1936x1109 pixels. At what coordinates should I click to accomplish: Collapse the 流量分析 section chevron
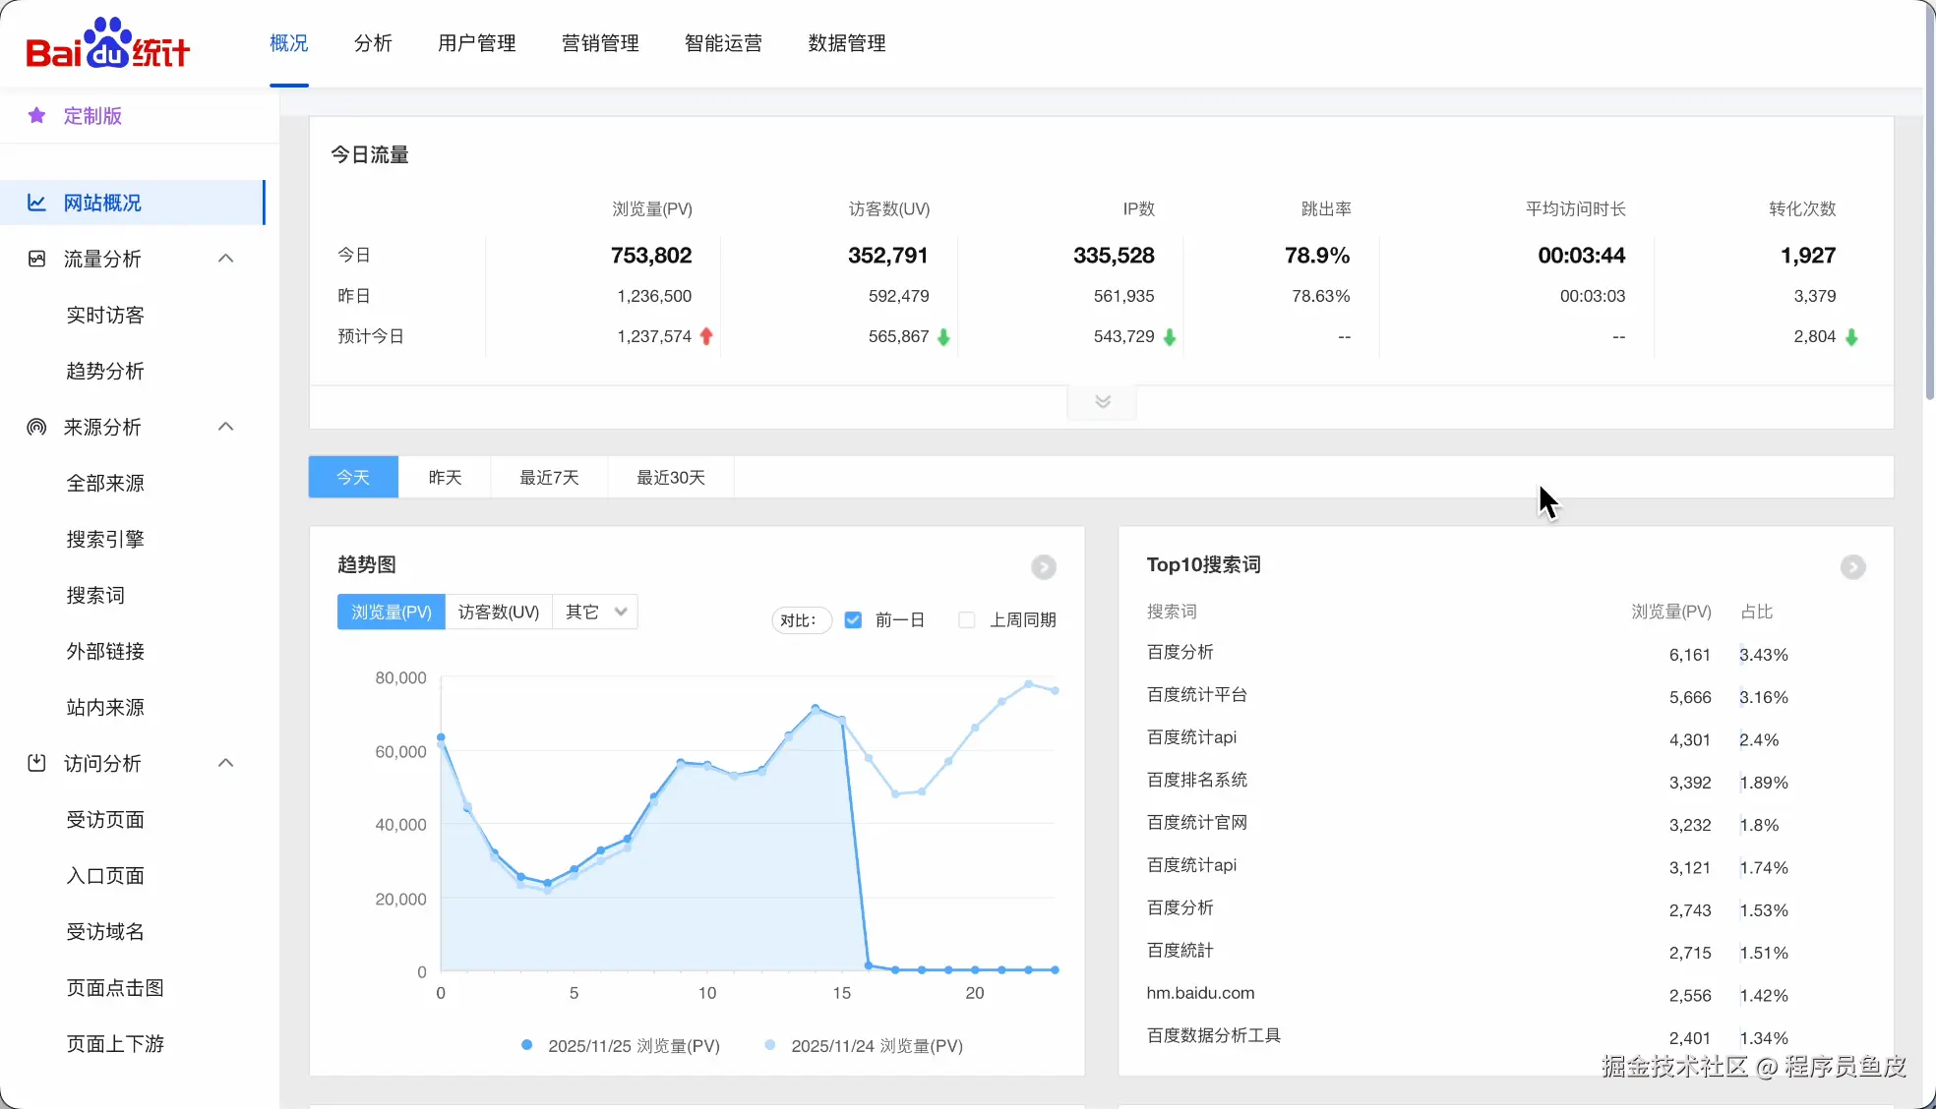[225, 259]
